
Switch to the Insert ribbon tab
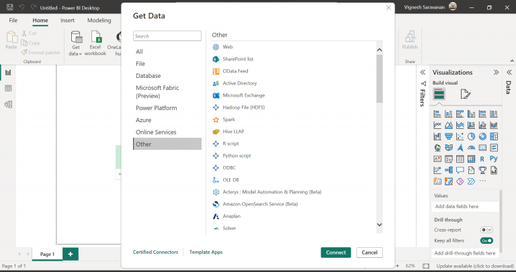click(67, 21)
